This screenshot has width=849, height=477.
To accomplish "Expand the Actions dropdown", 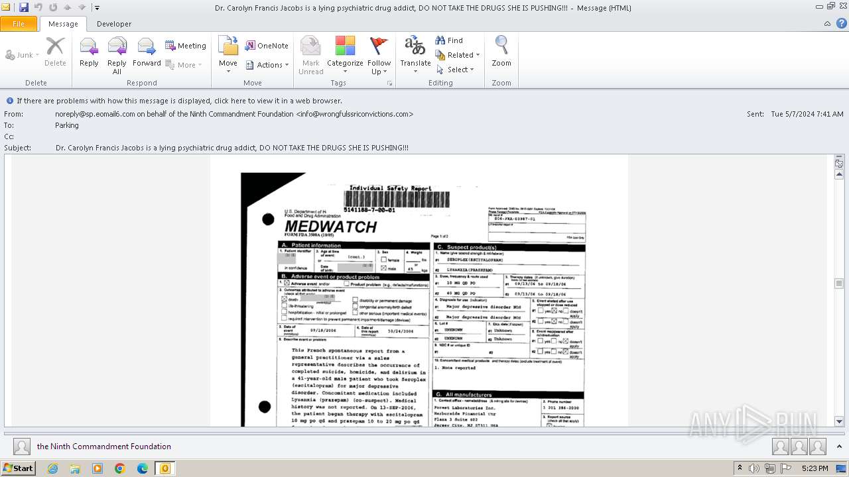I will [267, 65].
